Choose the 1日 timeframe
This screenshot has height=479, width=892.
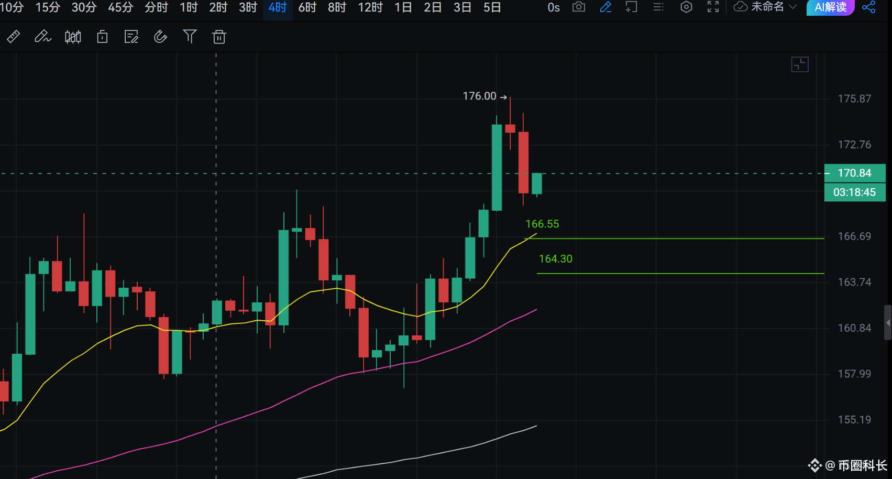403,7
